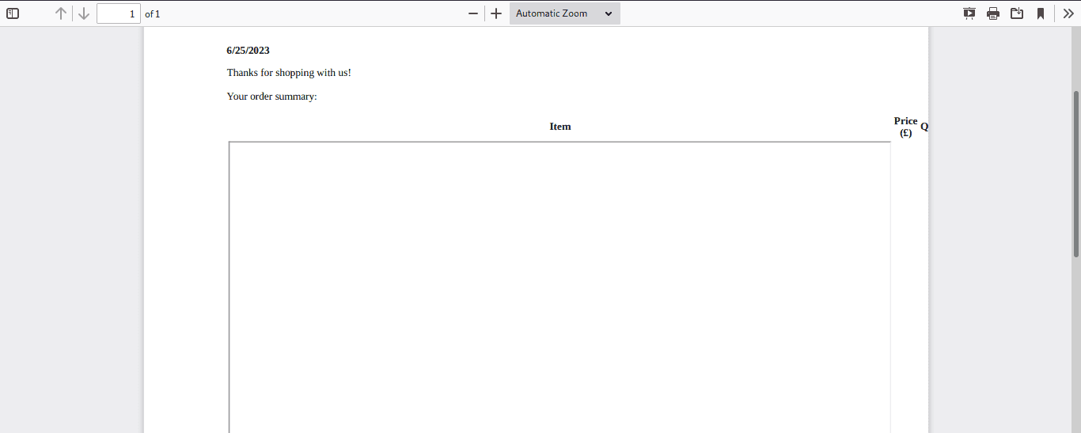Select the 'Item' column header
Viewport: 1081px width, 433px height.
[559, 127]
